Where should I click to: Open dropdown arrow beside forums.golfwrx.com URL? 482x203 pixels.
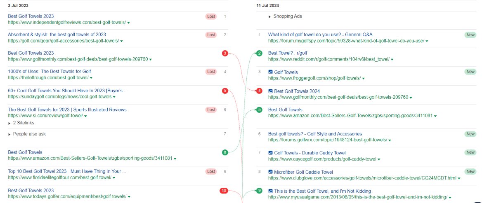tap(390, 140)
